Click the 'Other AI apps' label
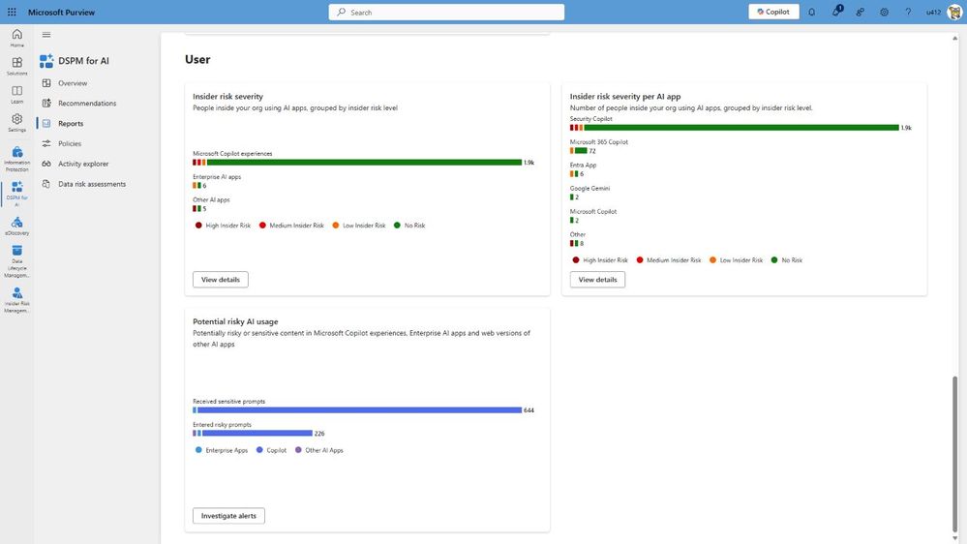The height and width of the screenshot is (544, 967). [x=211, y=199]
